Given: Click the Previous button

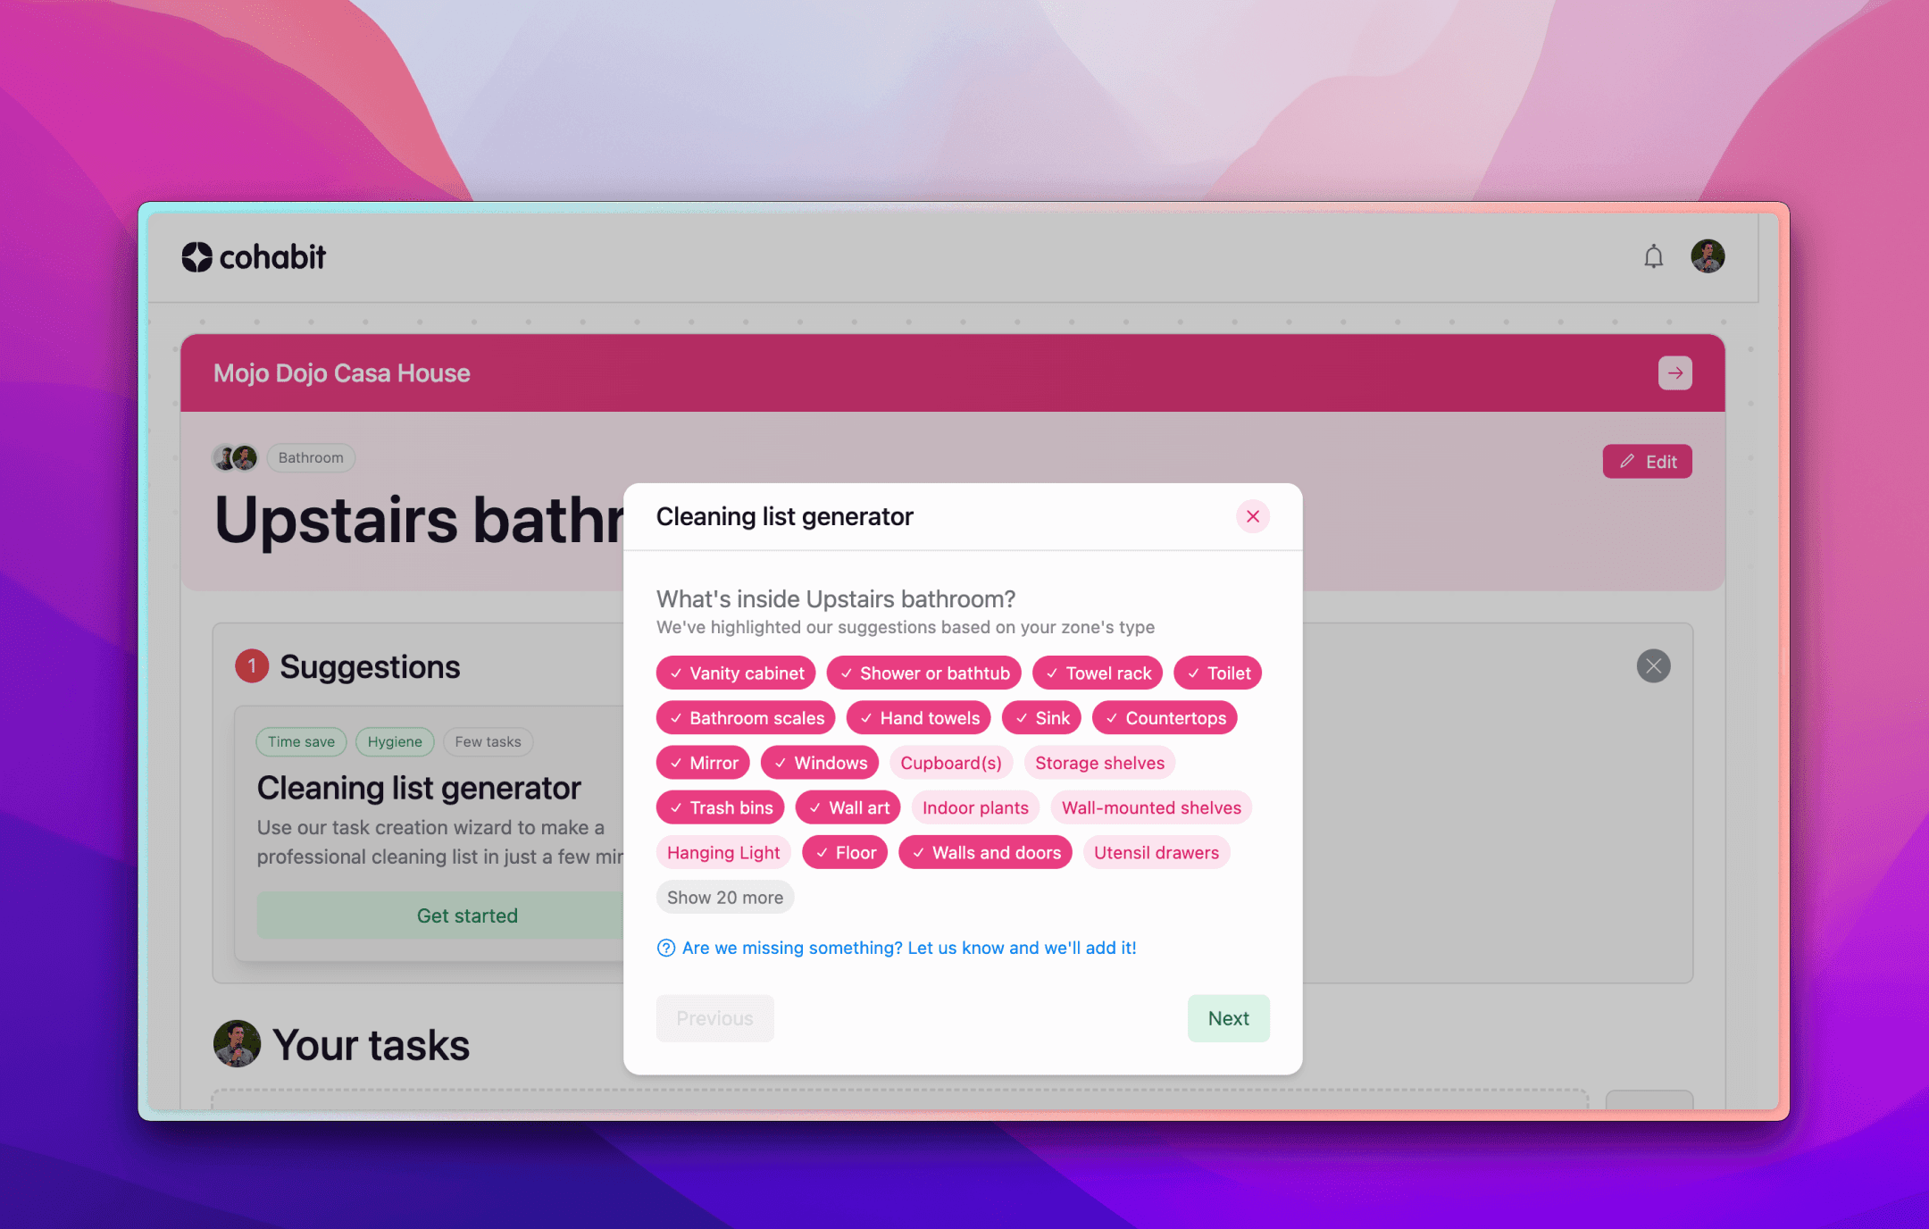Looking at the screenshot, I should (x=714, y=1018).
